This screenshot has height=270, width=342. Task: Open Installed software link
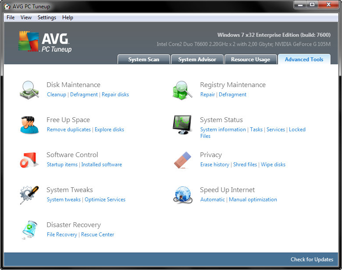(x=102, y=165)
